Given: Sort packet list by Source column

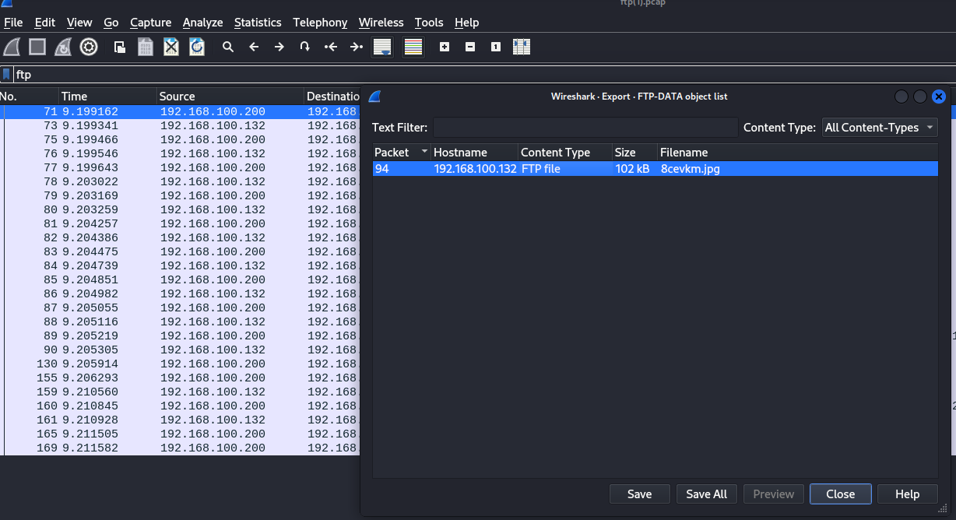Looking at the screenshot, I should click(x=230, y=97).
